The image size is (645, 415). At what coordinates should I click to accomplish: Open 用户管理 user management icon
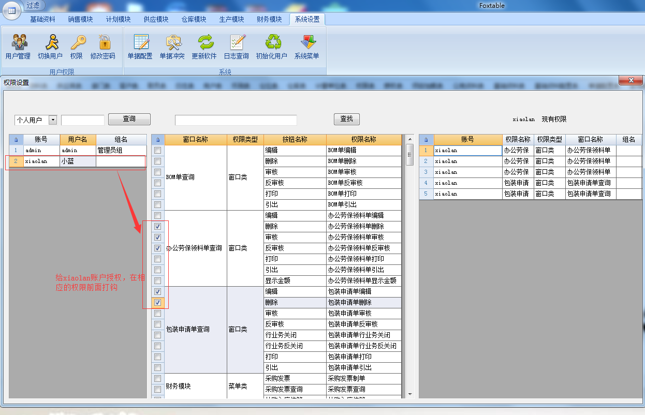pyautogui.click(x=18, y=47)
